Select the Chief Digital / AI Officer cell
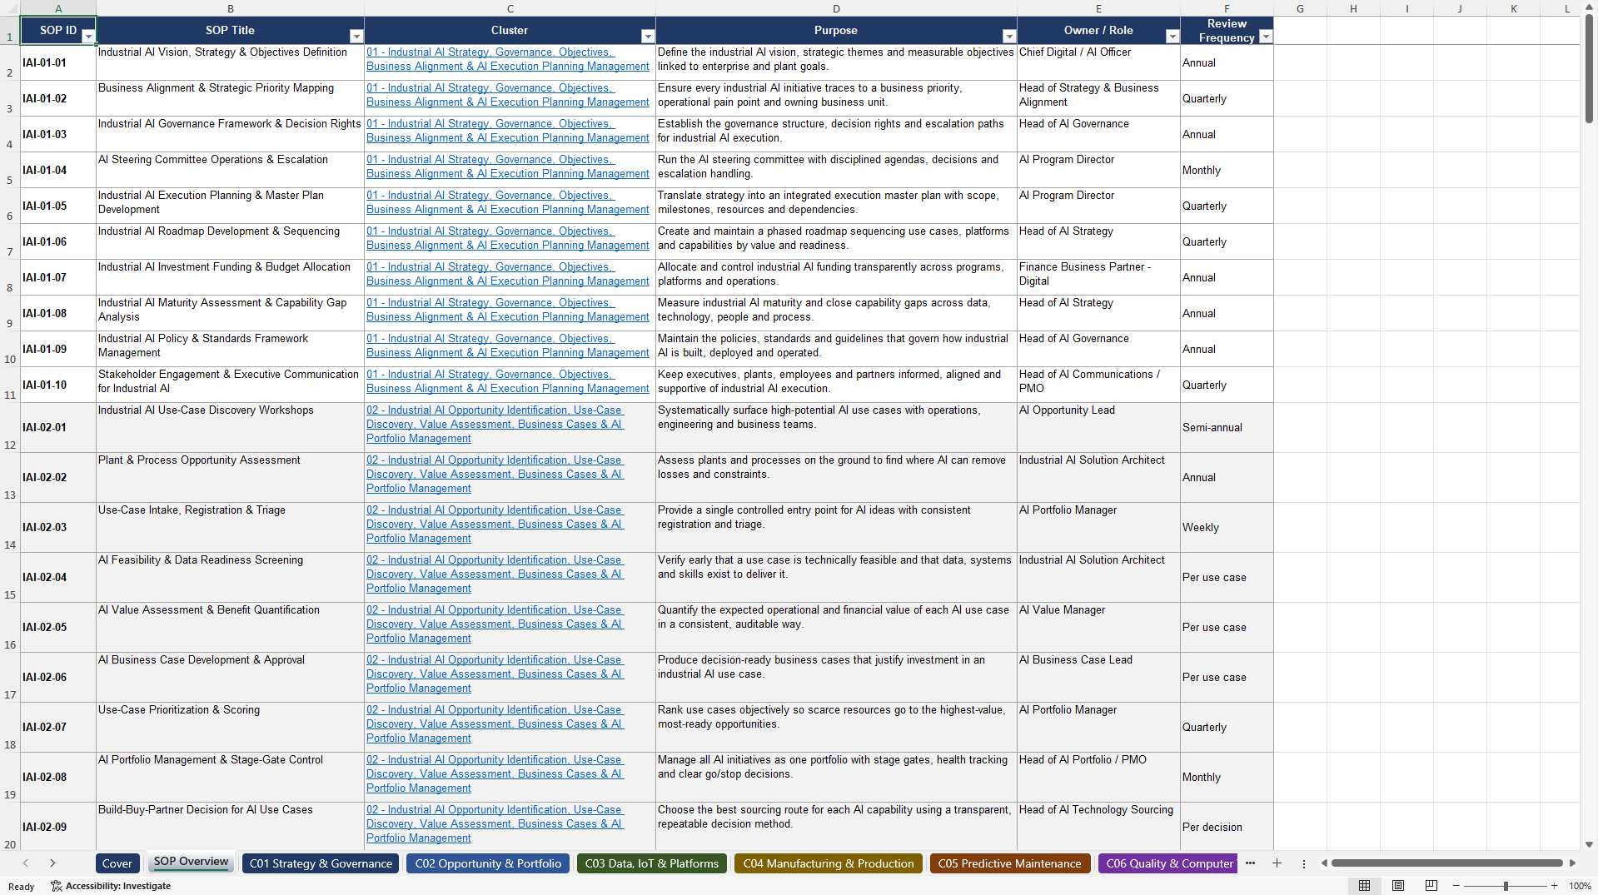Viewport: 1598px width, 895px height. click(x=1098, y=62)
